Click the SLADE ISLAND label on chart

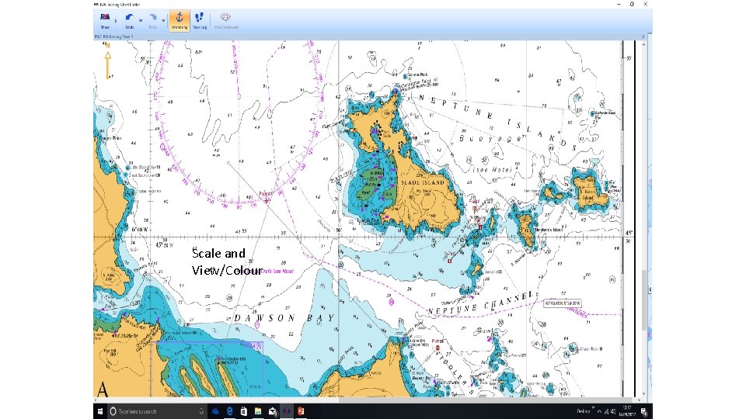coord(423,182)
